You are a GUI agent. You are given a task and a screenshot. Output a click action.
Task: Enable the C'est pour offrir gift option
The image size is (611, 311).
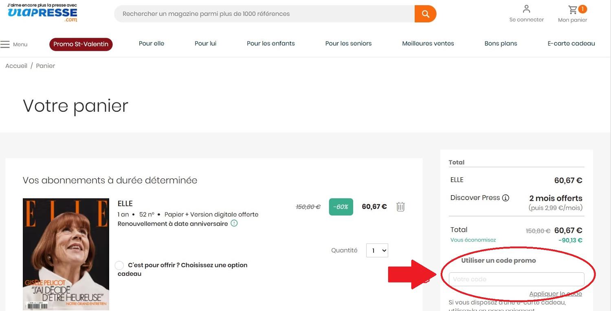[119, 265]
